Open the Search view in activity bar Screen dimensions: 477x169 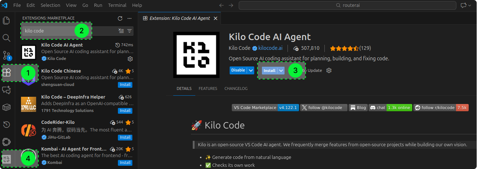pyautogui.click(x=7, y=38)
